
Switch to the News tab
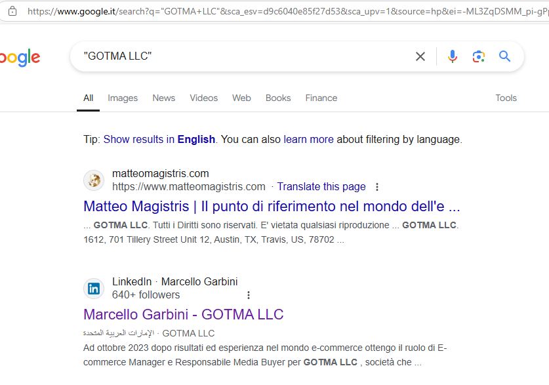tap(163, 98)
